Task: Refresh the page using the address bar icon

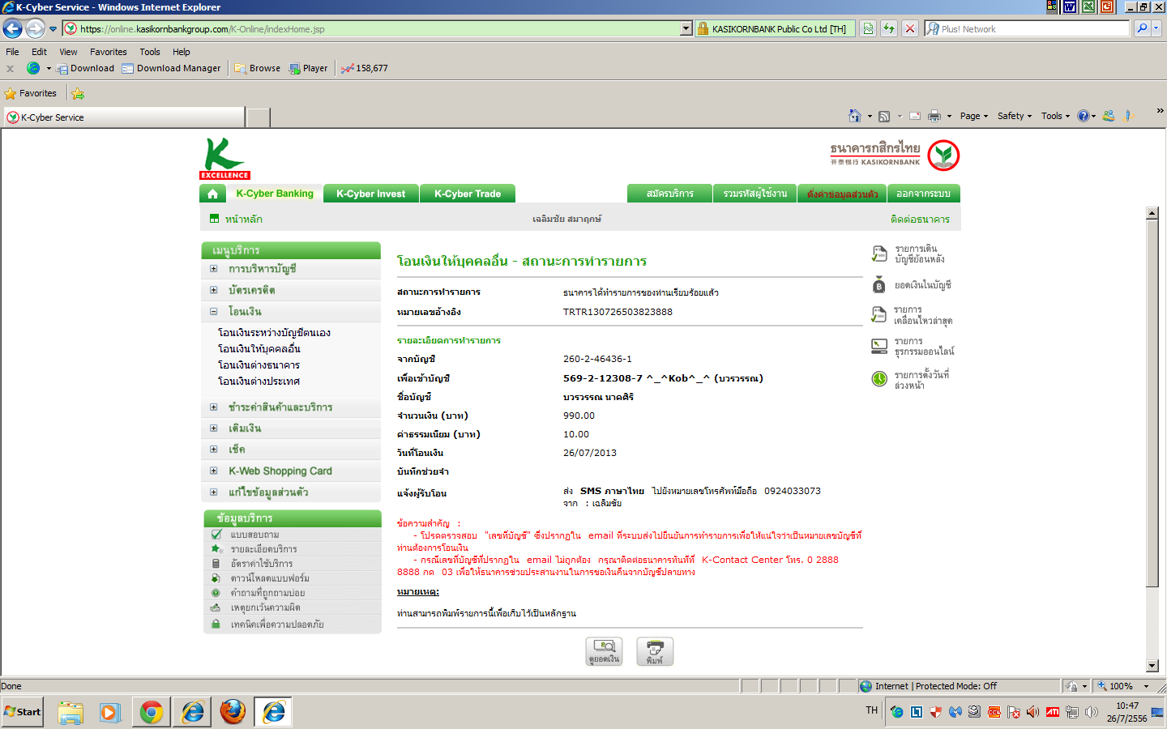Action: pos(889,28)
